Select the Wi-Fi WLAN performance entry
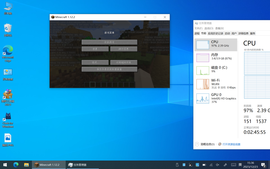 [x=216, y=84]
